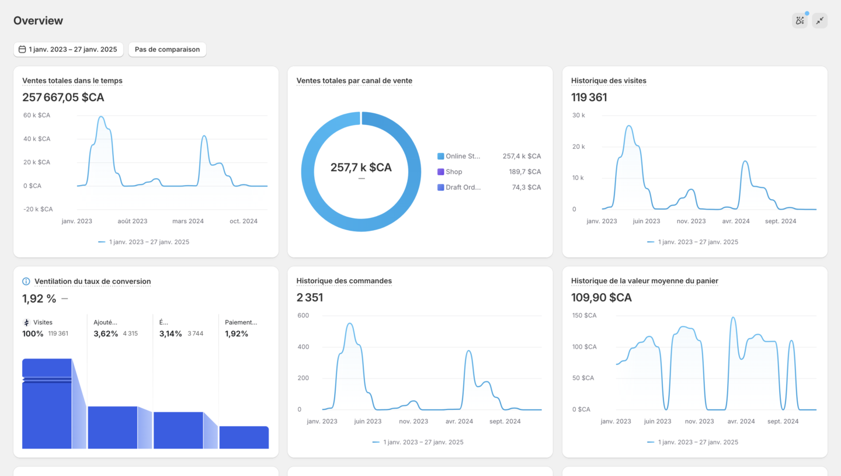This screenshot has width=841, height=476.
Task: Open Historique de la valeur moyenne du panier
Action: point(644,281)
